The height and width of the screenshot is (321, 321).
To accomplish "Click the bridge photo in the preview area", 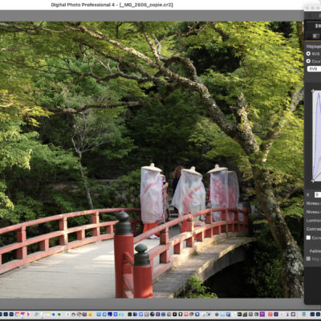I will (x=152, y=160).
